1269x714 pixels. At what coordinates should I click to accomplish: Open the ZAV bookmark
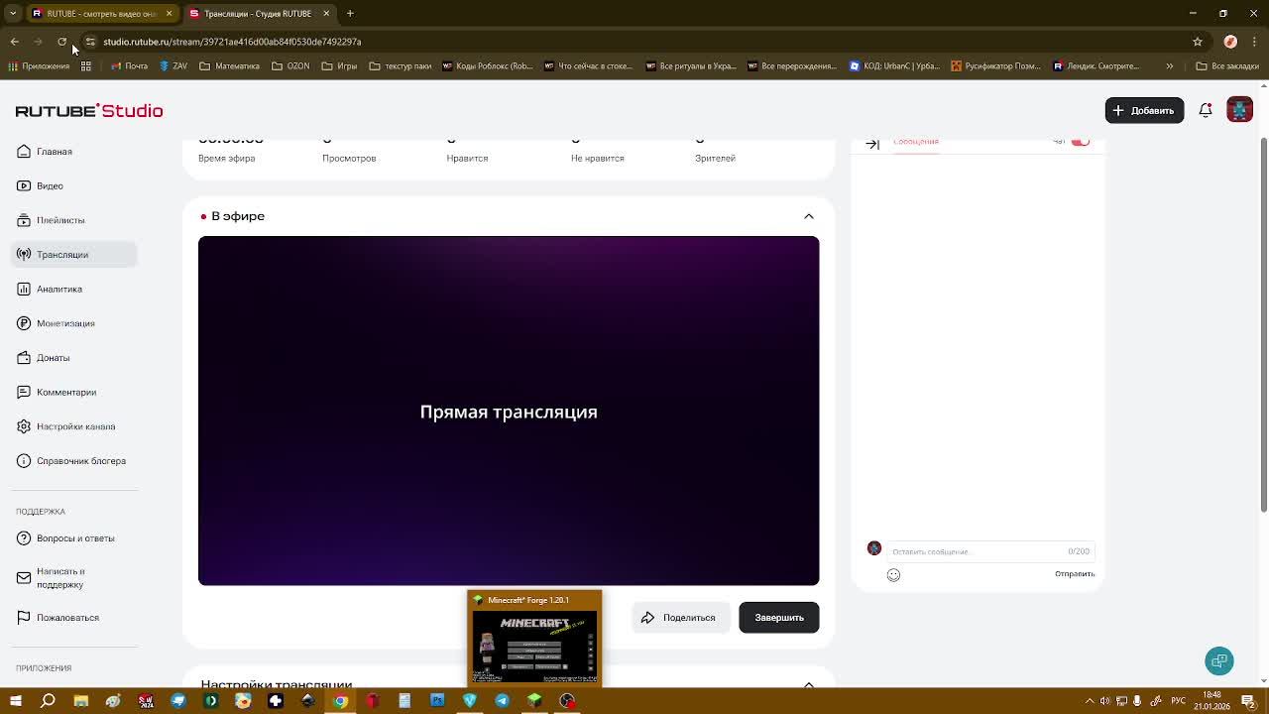(173, 66)
